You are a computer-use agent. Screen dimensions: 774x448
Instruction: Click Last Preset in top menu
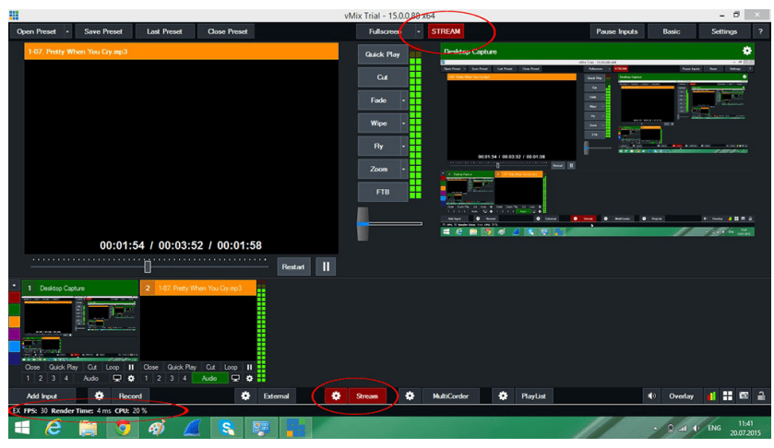coord(164,31)
